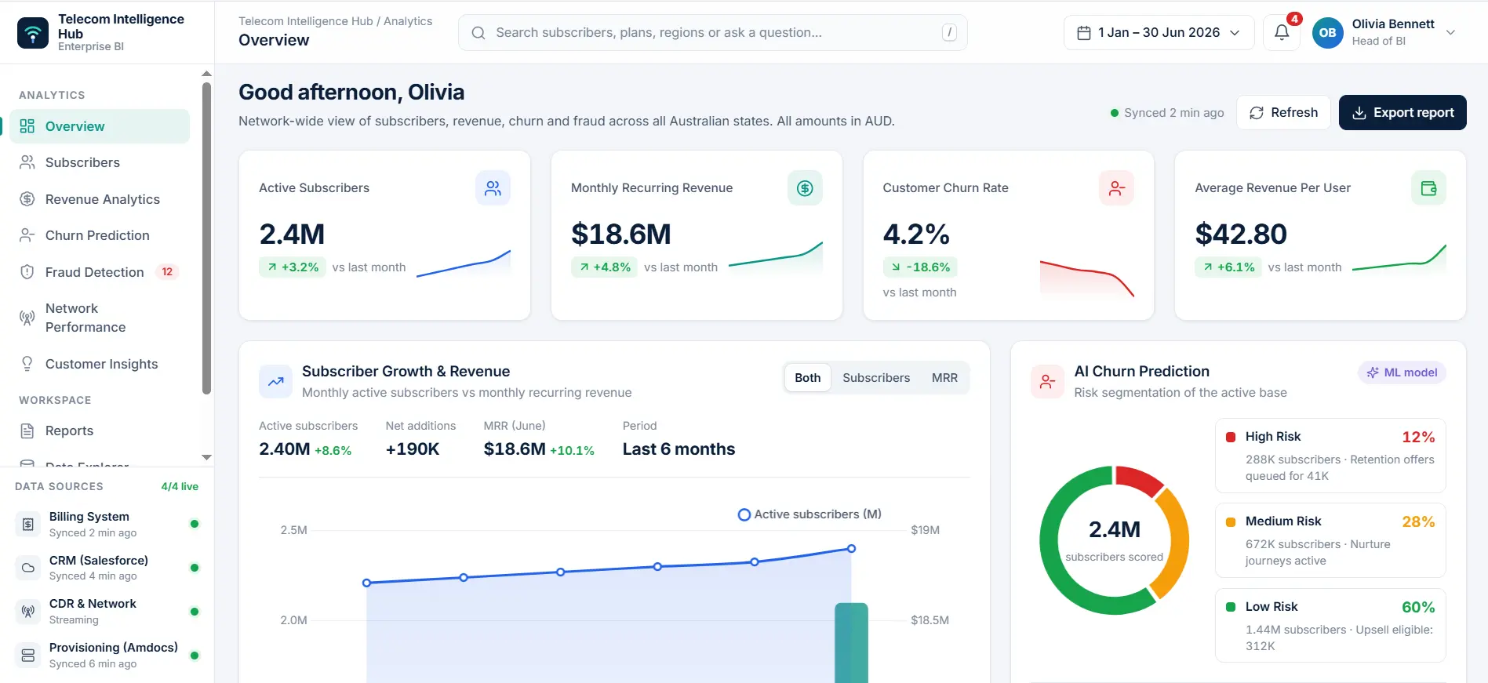Click the High Risk red swatch
Image resolution: width=1488 pixels, height=683 pixels.
click(1231, 437)
